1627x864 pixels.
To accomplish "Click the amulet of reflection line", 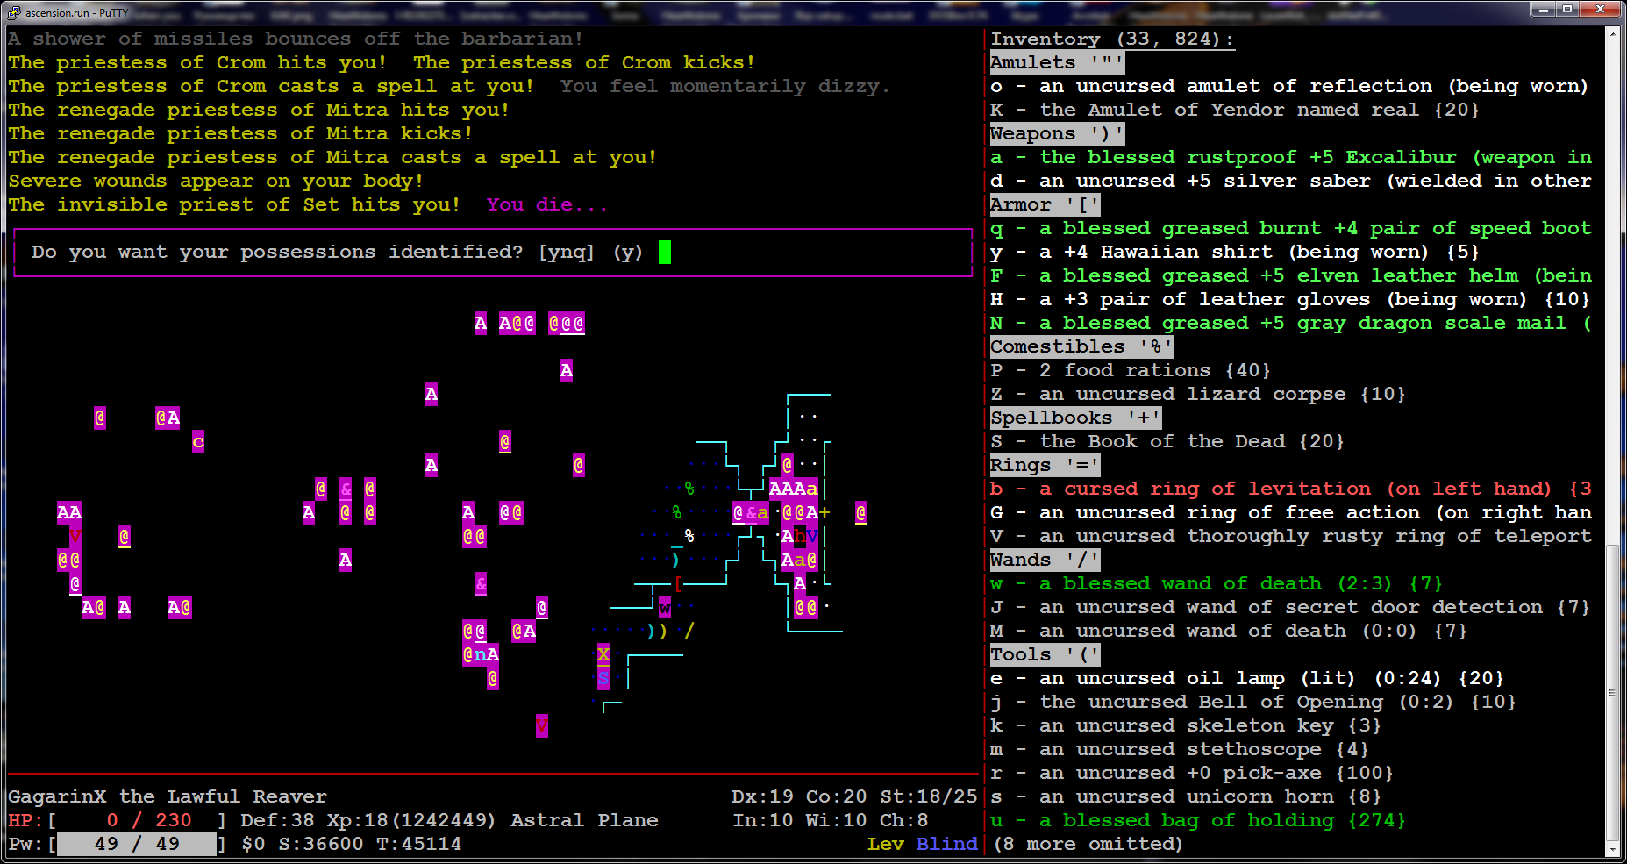I will pyautogui.click(x=1289, y=86).
